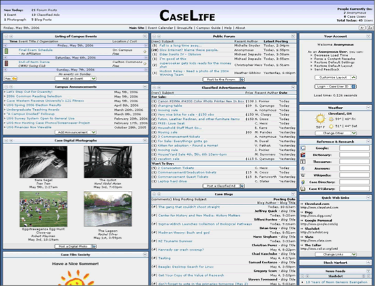Open The Lagoon photo thumbnail
375x286 pixels.
[108, 209]
